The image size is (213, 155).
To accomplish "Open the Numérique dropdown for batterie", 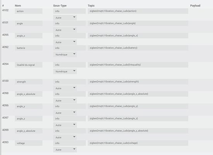I will pos(65,55).
